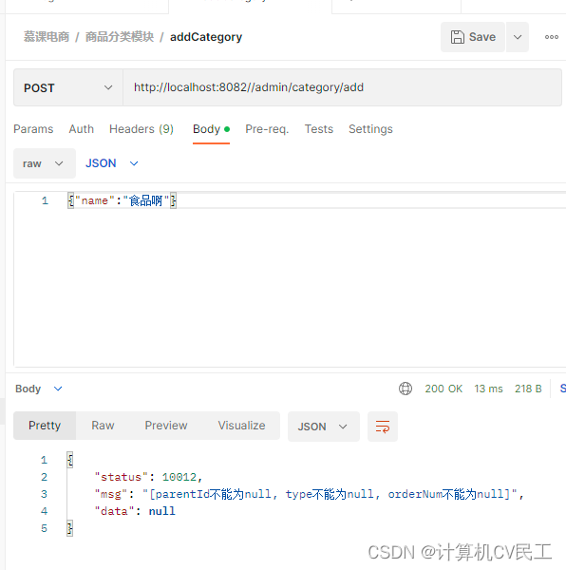
Task: Click the "食品啊" value in request body
Action: coord(146,200)
